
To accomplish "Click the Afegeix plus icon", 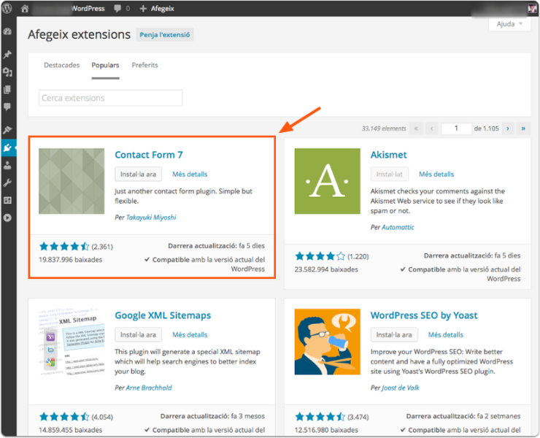I will 143,9.
